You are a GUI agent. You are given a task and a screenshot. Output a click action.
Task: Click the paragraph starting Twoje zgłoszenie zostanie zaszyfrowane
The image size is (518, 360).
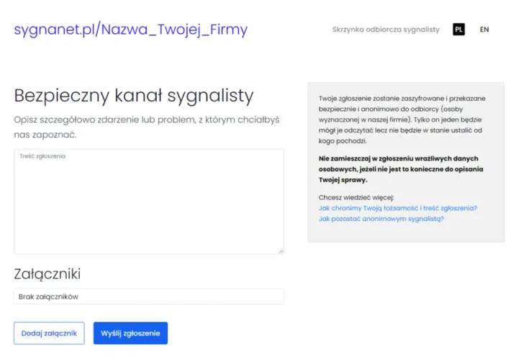[402, 120]
